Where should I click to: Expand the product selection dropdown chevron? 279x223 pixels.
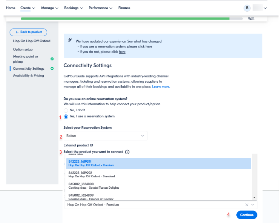click(253, 205)
